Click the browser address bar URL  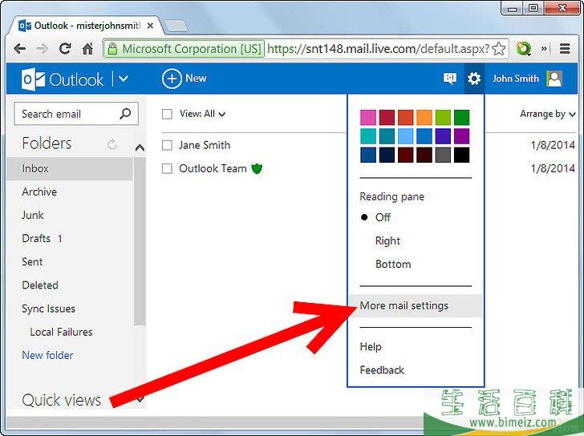tap(378, 49)
